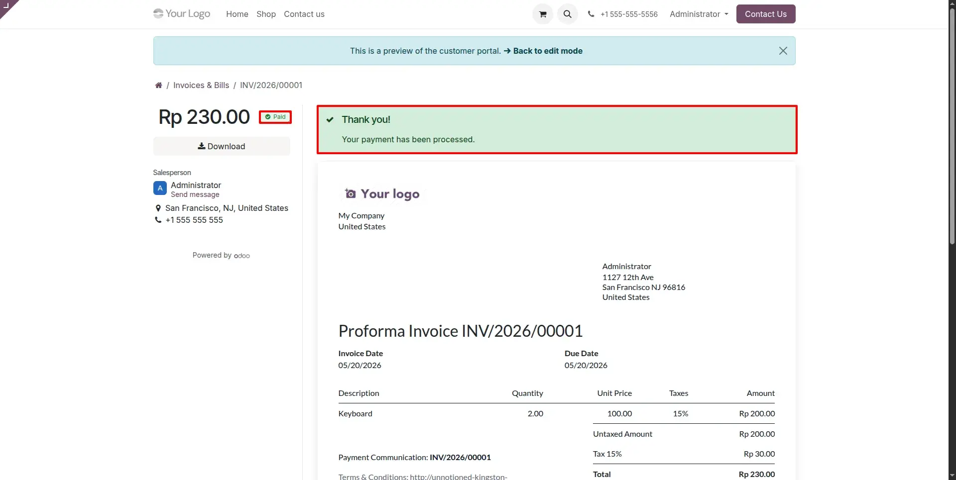The height and width of the screenshot is (480, 956).
Task: Click the invoice date 05/20/2026 under Invoice Date
Action: point(360,365)
